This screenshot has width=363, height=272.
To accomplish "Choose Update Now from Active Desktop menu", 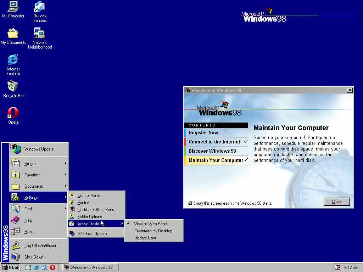I will point(154,238).
